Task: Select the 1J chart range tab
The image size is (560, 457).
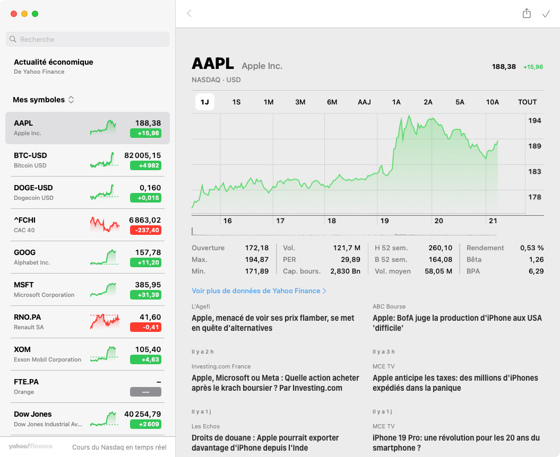Action: (205, 102)
